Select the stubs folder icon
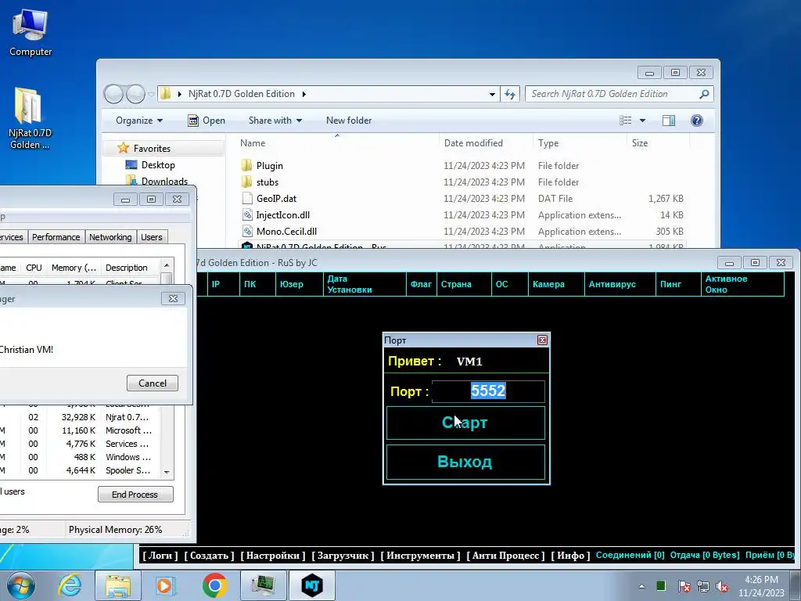 pyautogui.click(x=246, y=182)
